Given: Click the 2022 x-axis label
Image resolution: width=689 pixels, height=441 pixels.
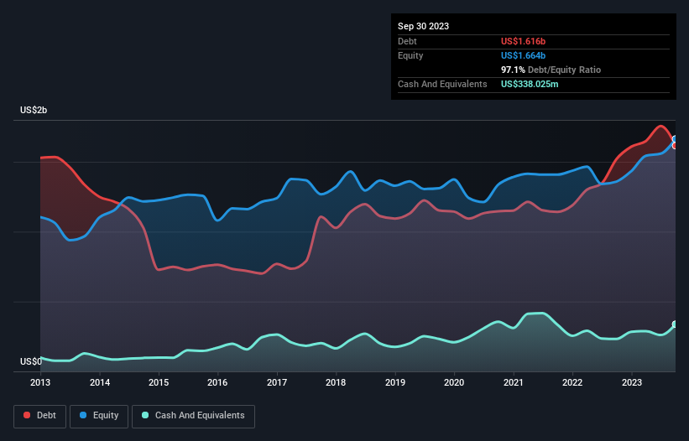Looking at the screenshot, I should pos(572,382).
